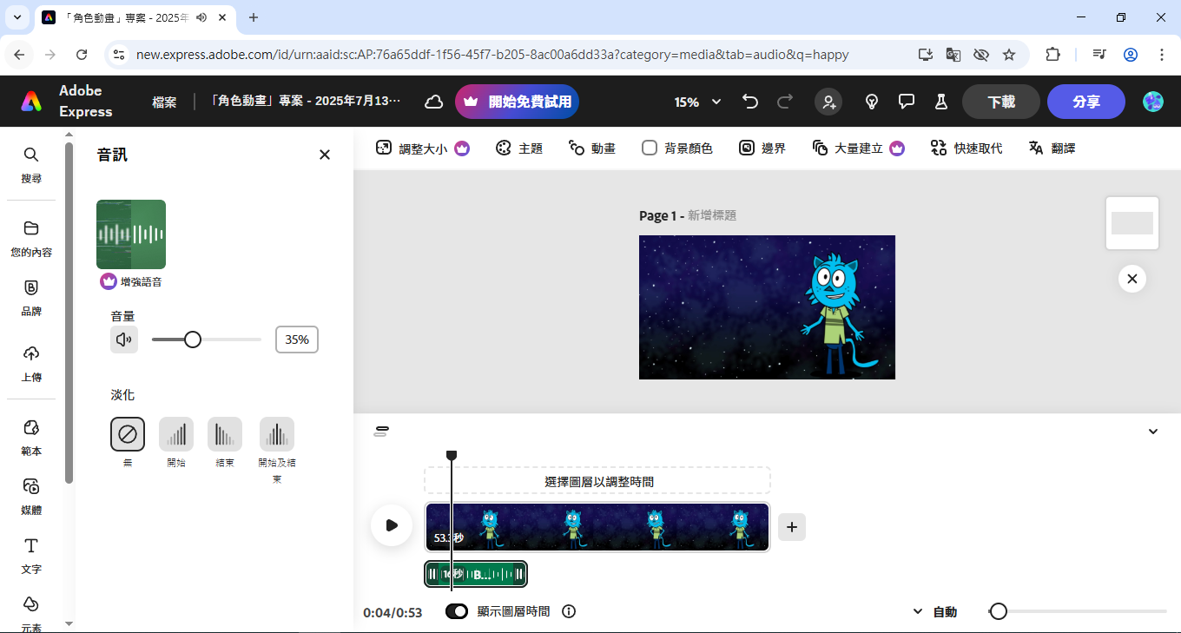This screenshot has width=1181, height=633.
Task: Open the 檔案 file menu
Action: [164, 102]
